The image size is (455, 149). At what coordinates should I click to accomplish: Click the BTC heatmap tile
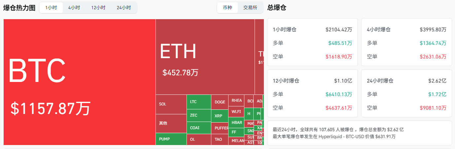click(x=79, y=82)
